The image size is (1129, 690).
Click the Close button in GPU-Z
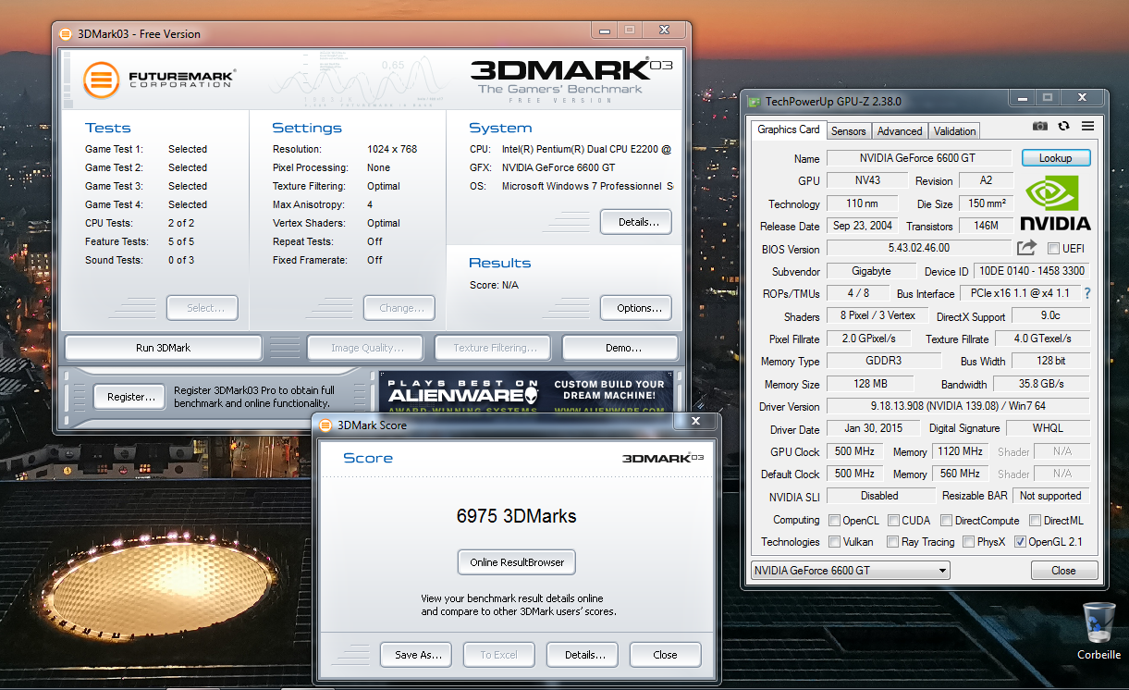coord(1063,571)
